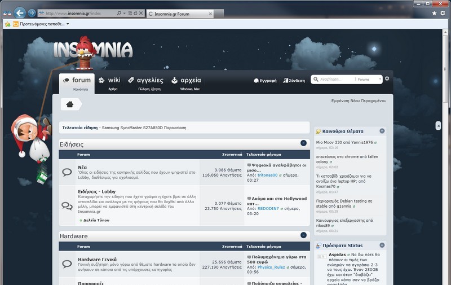Collapse the Hardware category
451x285 pixels.
tap(303, 235)
